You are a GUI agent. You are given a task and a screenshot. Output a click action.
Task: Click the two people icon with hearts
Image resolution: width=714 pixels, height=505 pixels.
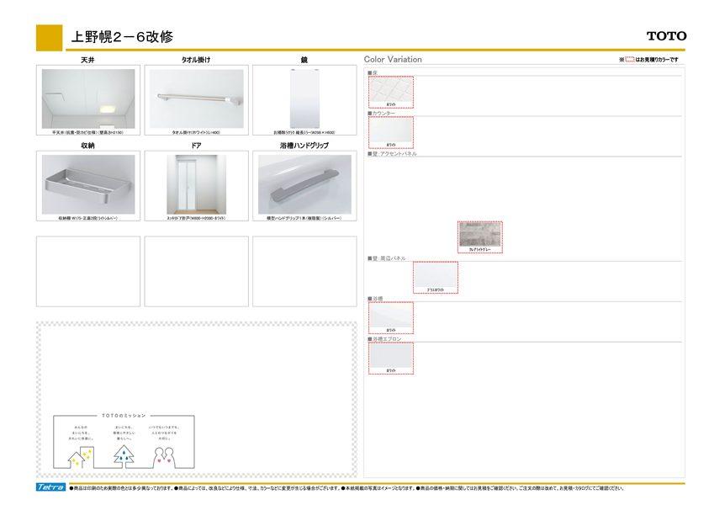(165, 455)
